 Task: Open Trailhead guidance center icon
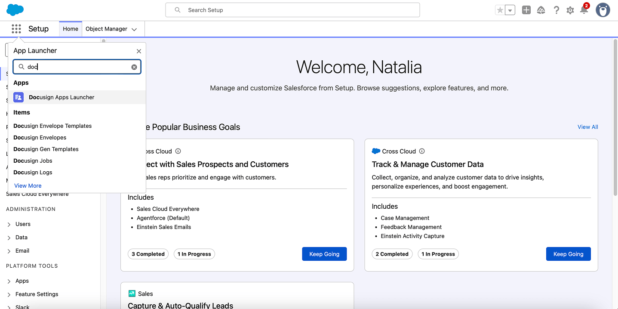[541, 10]
